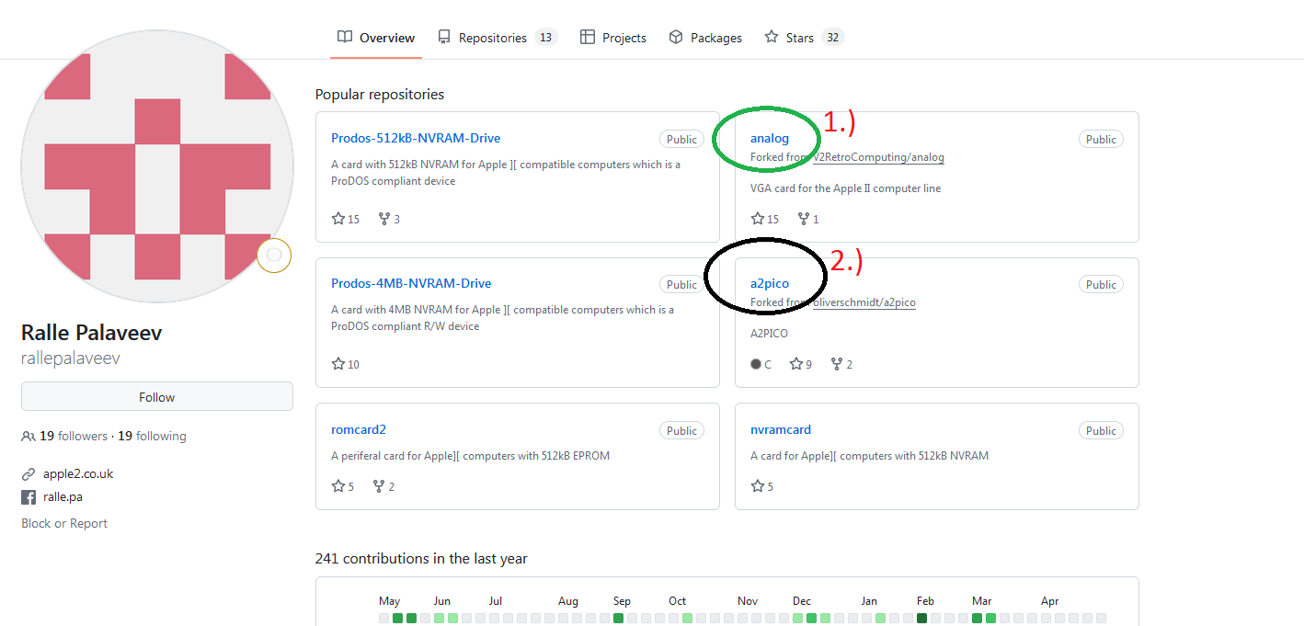Select the dark green contribution square under Feb
The image size is (1304, 626).
pos(921,619)
